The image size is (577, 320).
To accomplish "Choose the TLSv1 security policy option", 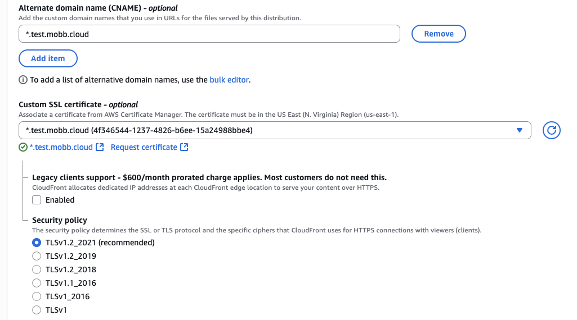I will pos(37,310).
